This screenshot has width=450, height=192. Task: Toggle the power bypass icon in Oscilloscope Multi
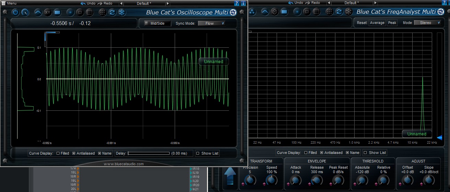(15, 12)
